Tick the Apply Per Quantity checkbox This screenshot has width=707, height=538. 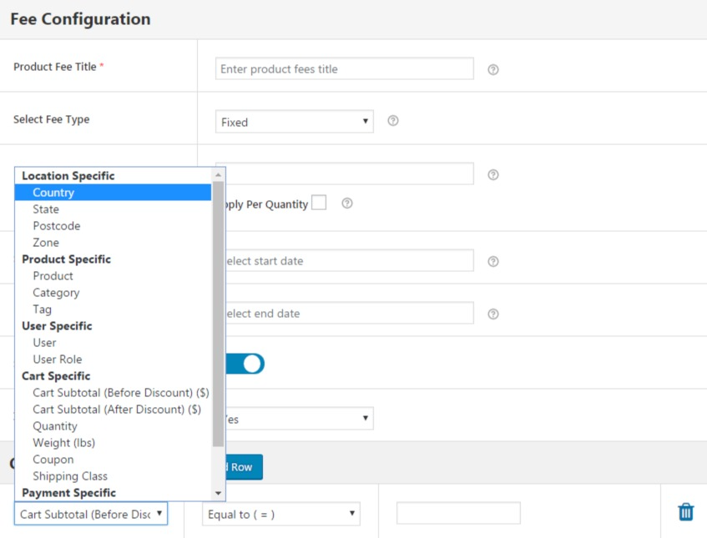pyautogui.click(x=319, y=203)
